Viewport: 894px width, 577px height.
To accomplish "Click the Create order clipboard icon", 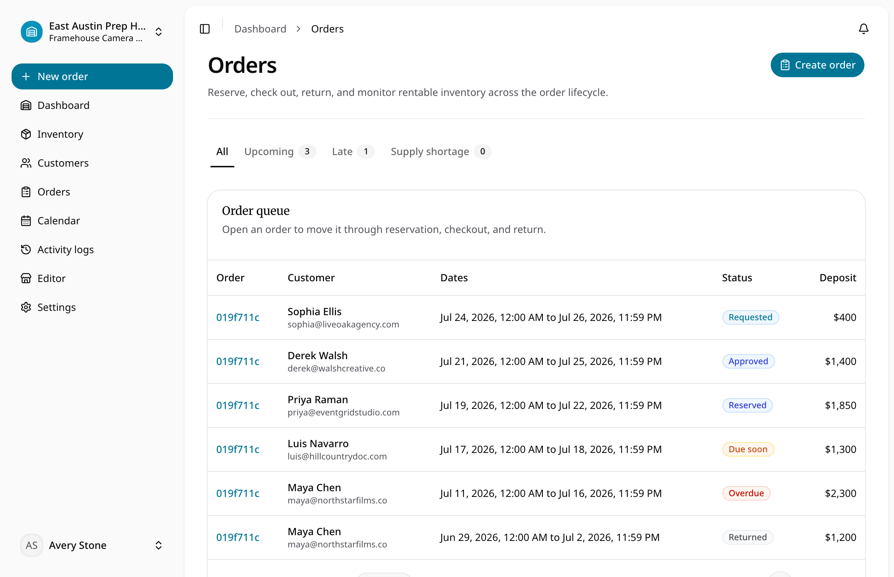I will click(785, 65).
